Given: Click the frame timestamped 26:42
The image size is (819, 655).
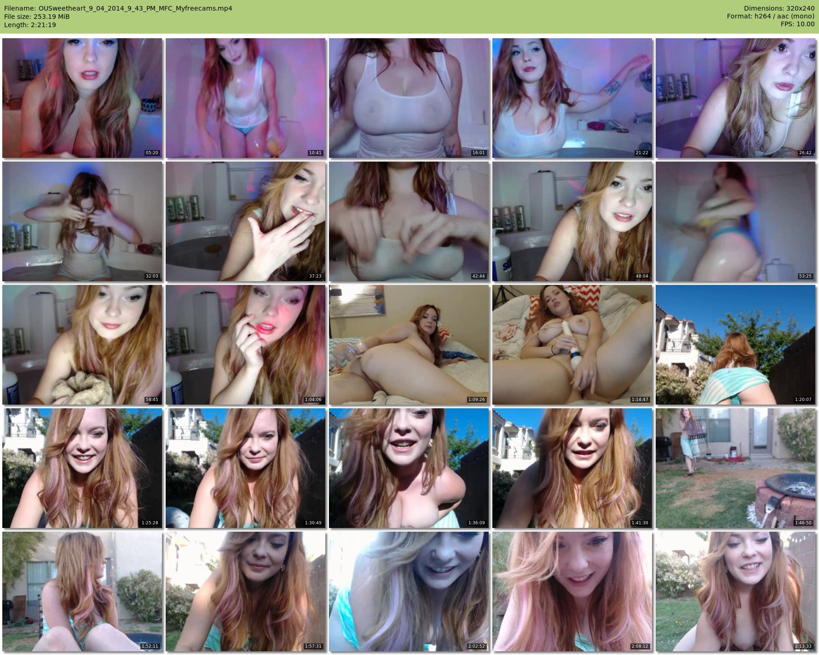Looking at the screenshot, I should click(735, 98).
